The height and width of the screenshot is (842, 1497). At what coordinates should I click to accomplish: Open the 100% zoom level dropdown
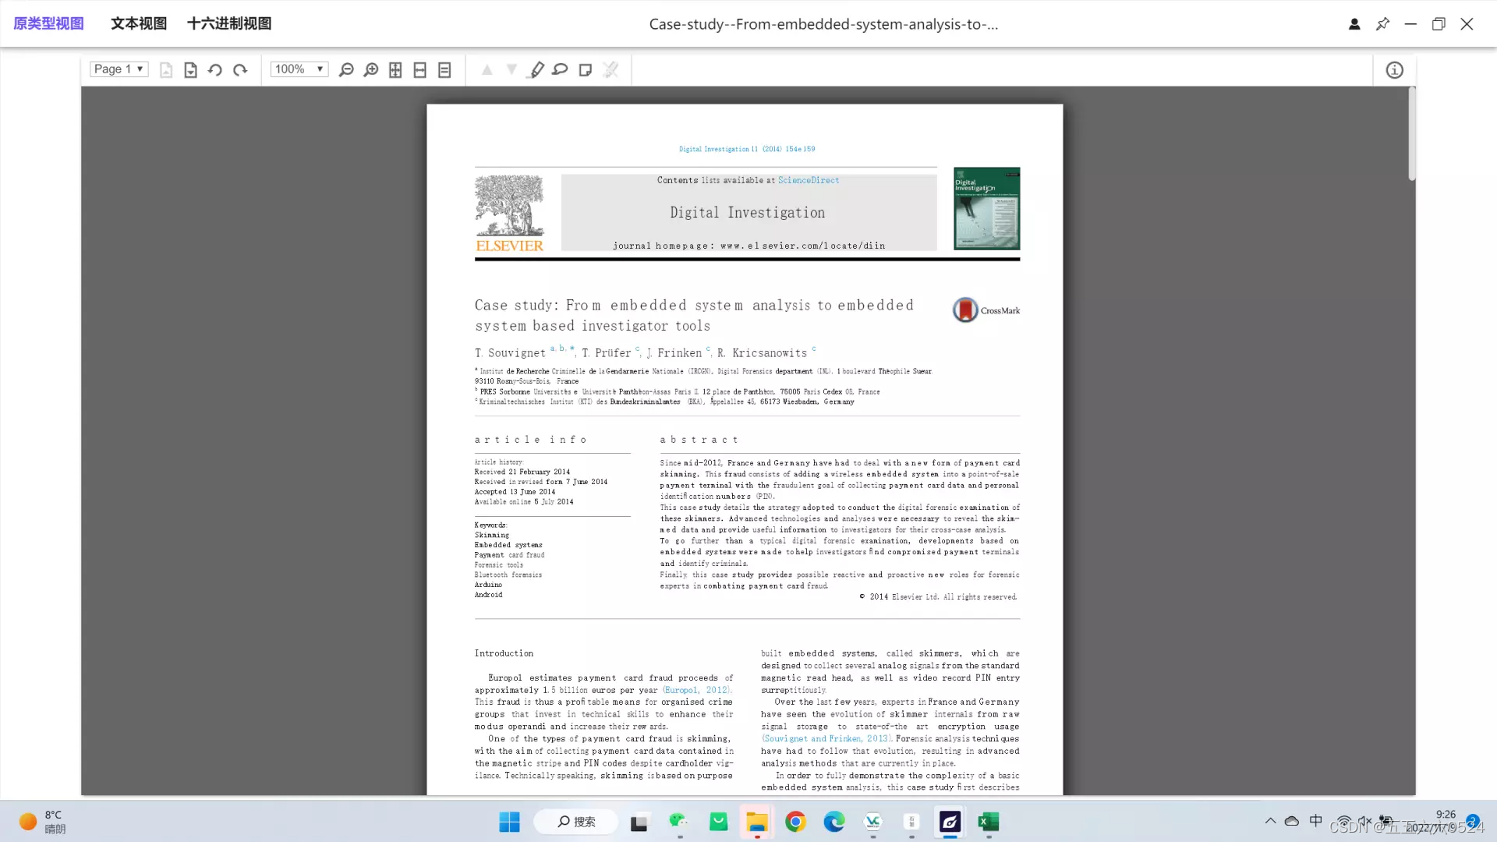[x=299, y=69]
